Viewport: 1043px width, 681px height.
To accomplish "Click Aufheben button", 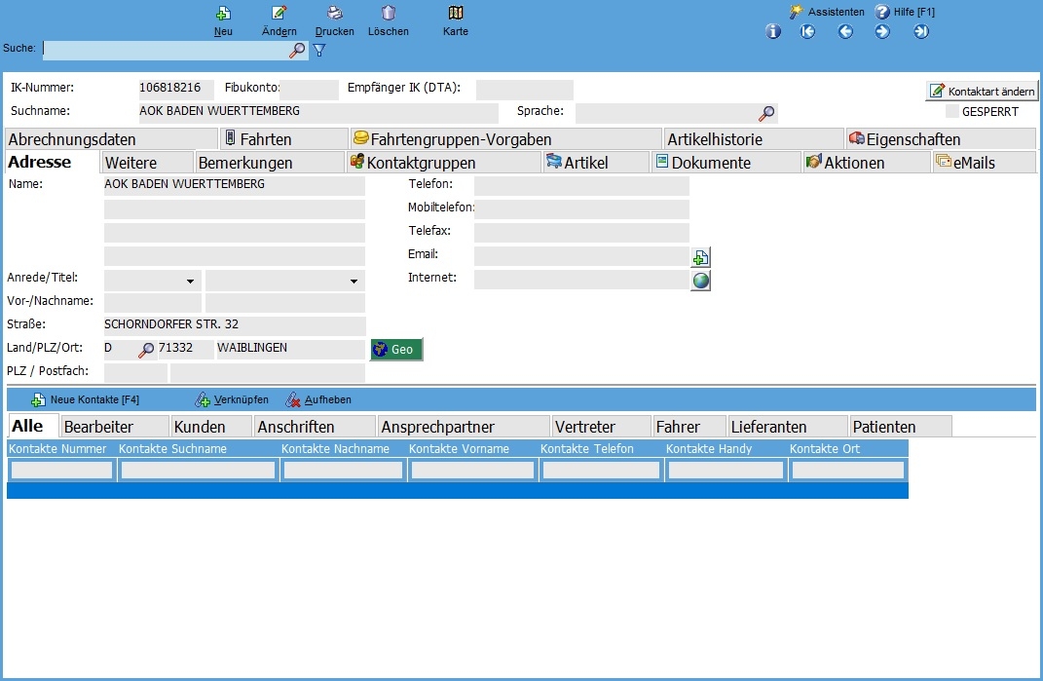I will (x=317, y=400).
